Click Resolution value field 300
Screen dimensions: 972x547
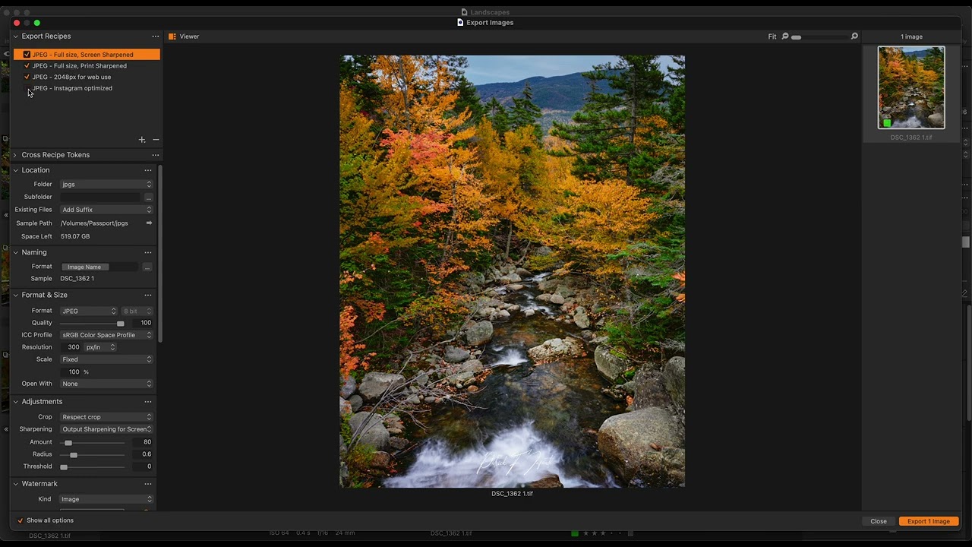coord(71,347)
